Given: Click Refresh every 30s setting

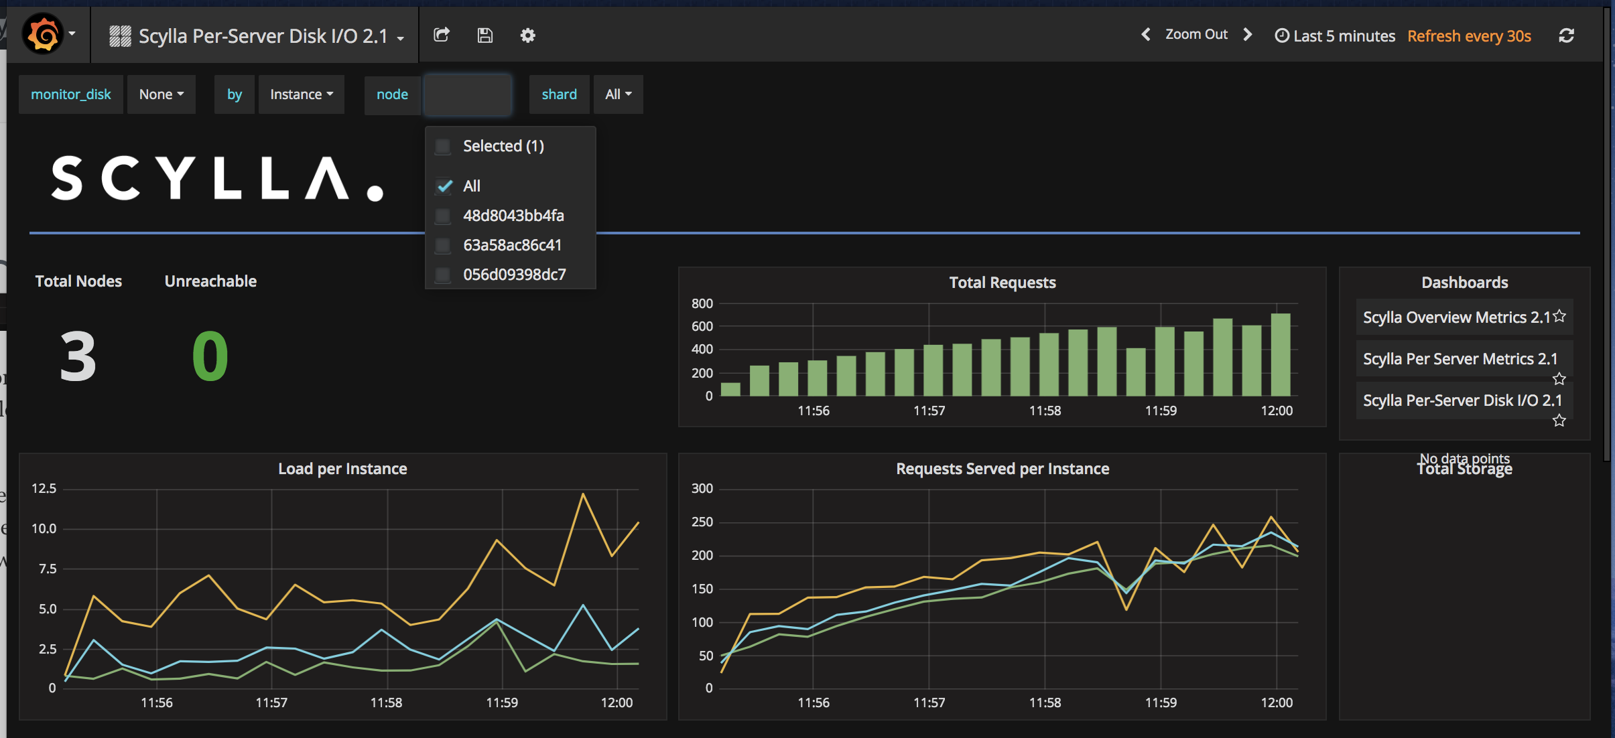Looking at the screenshot, I should click(1469, 36).
